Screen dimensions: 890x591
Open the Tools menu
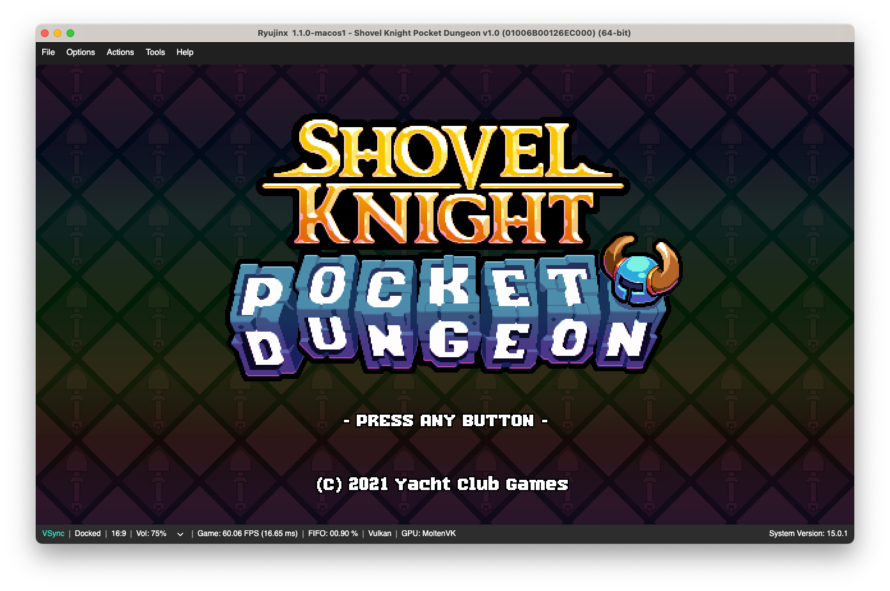click(x=155, y=52)
